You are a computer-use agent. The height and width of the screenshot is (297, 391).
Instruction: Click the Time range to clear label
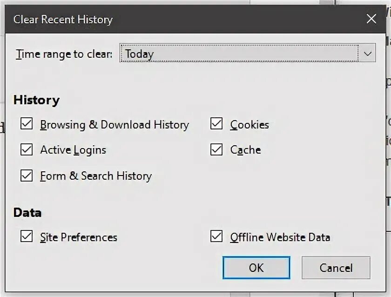pyautogui.click(x=64, y=54)
